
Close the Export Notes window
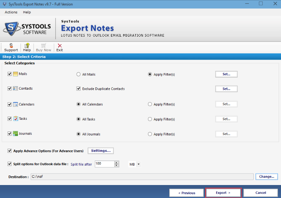click(x=275, y=4)
